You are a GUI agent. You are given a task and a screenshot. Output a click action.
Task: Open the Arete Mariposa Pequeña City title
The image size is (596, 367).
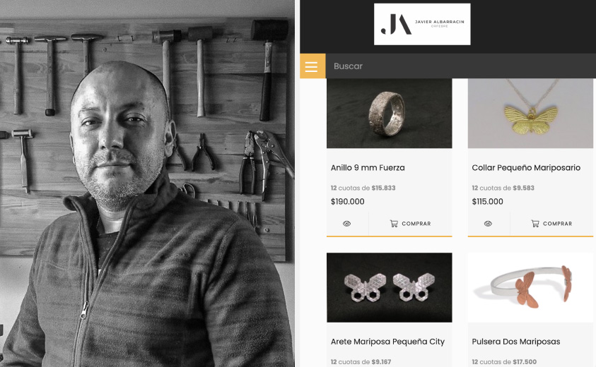point(387,342)
